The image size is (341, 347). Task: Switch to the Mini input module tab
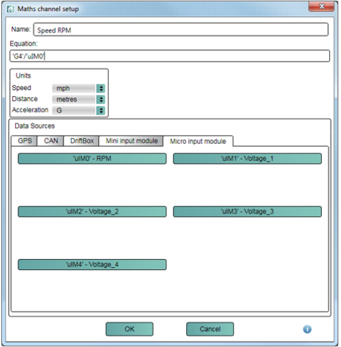coord(132,141)
